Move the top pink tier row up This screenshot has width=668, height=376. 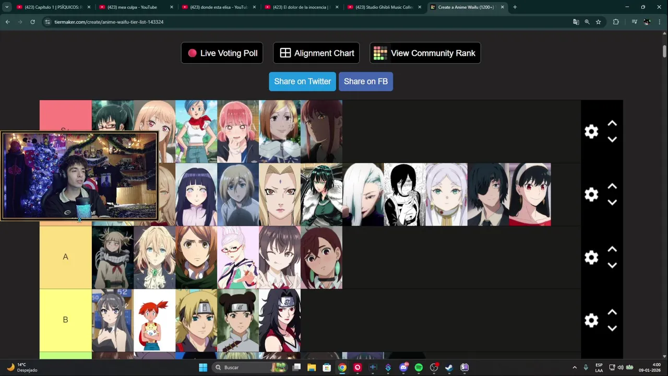tap(612, 124)
